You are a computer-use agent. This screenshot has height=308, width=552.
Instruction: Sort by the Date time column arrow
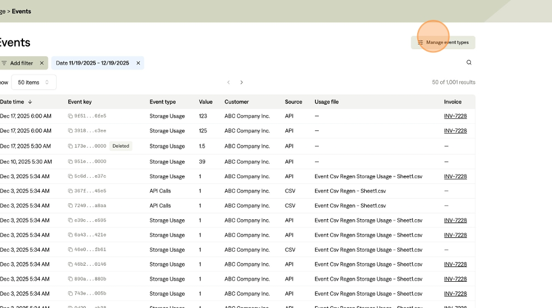(x=30, y=102)
